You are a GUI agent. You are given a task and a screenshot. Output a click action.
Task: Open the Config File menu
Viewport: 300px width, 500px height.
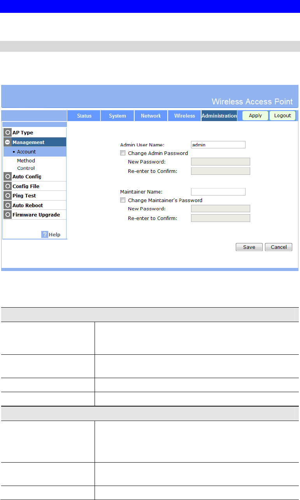click(26, 186)
